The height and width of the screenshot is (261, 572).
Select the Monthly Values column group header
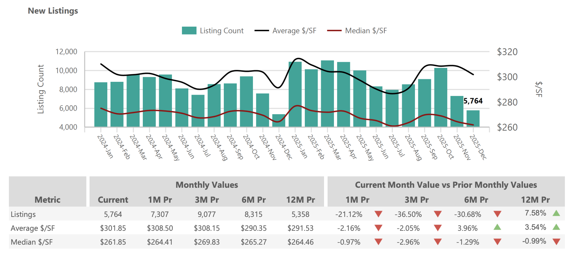206,185
